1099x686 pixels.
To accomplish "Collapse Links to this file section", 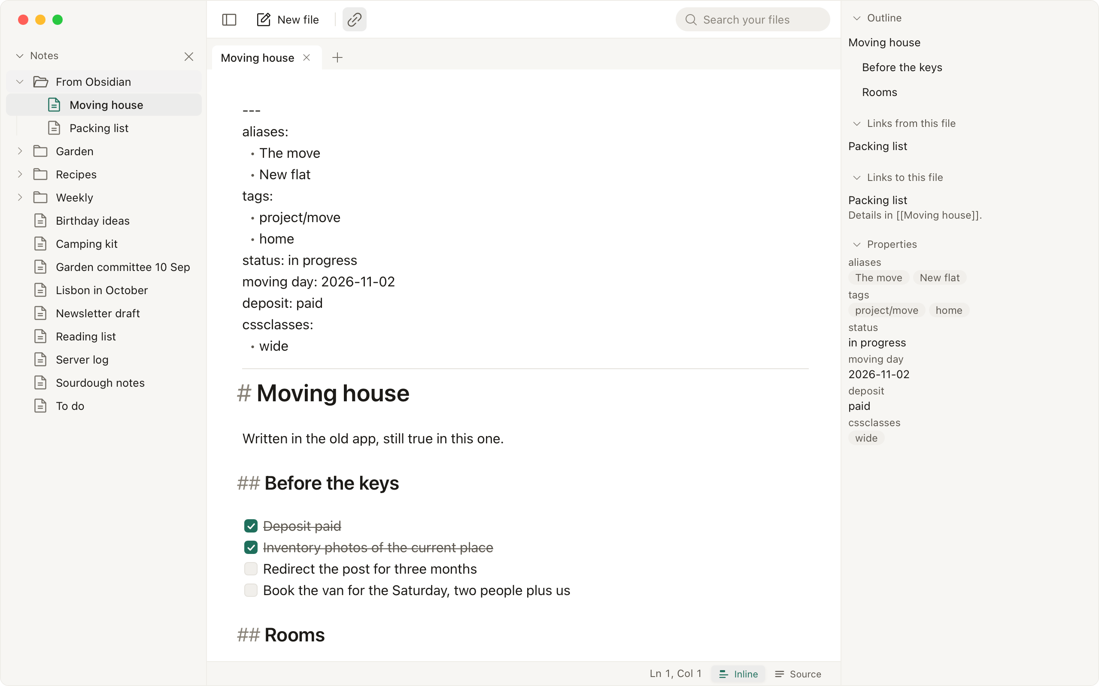I will tap(856, 178).
